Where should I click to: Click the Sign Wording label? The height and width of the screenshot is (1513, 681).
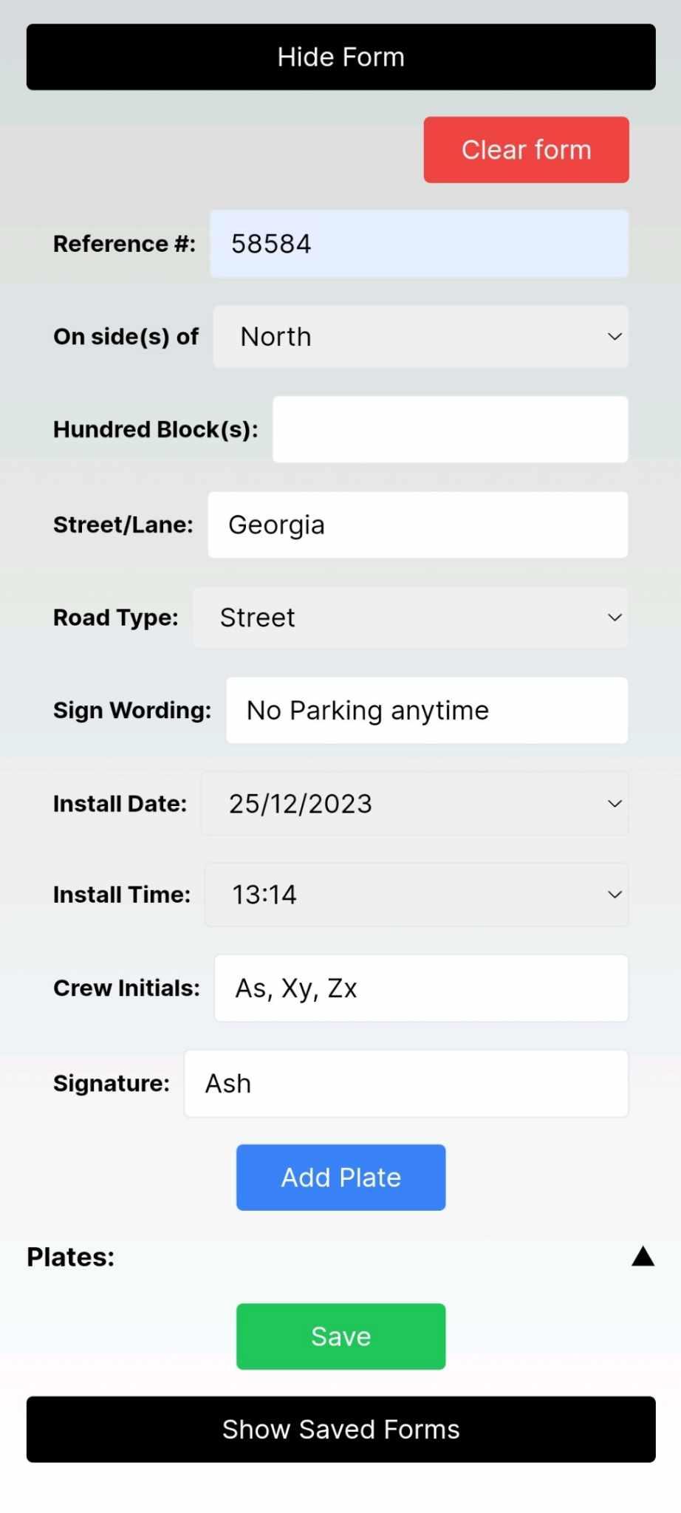tap(131, 710)
